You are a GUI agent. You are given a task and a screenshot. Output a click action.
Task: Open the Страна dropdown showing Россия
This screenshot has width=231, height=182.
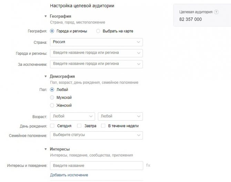click(96, 42)
